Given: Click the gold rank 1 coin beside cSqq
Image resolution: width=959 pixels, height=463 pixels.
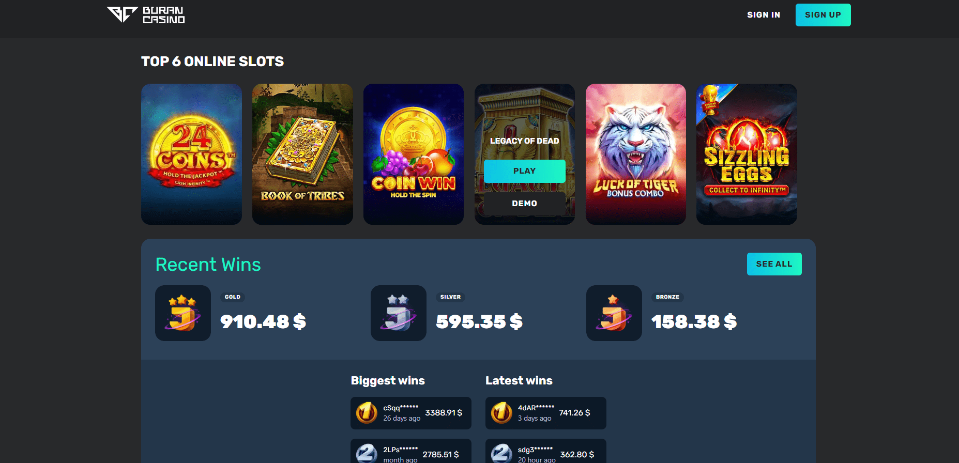Looking at the screenshot, I should pyautogui.click(x=367, y=413).
